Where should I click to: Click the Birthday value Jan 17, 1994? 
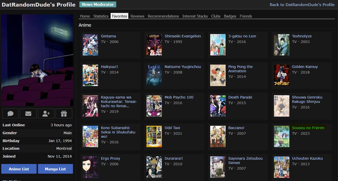(60, 141)
